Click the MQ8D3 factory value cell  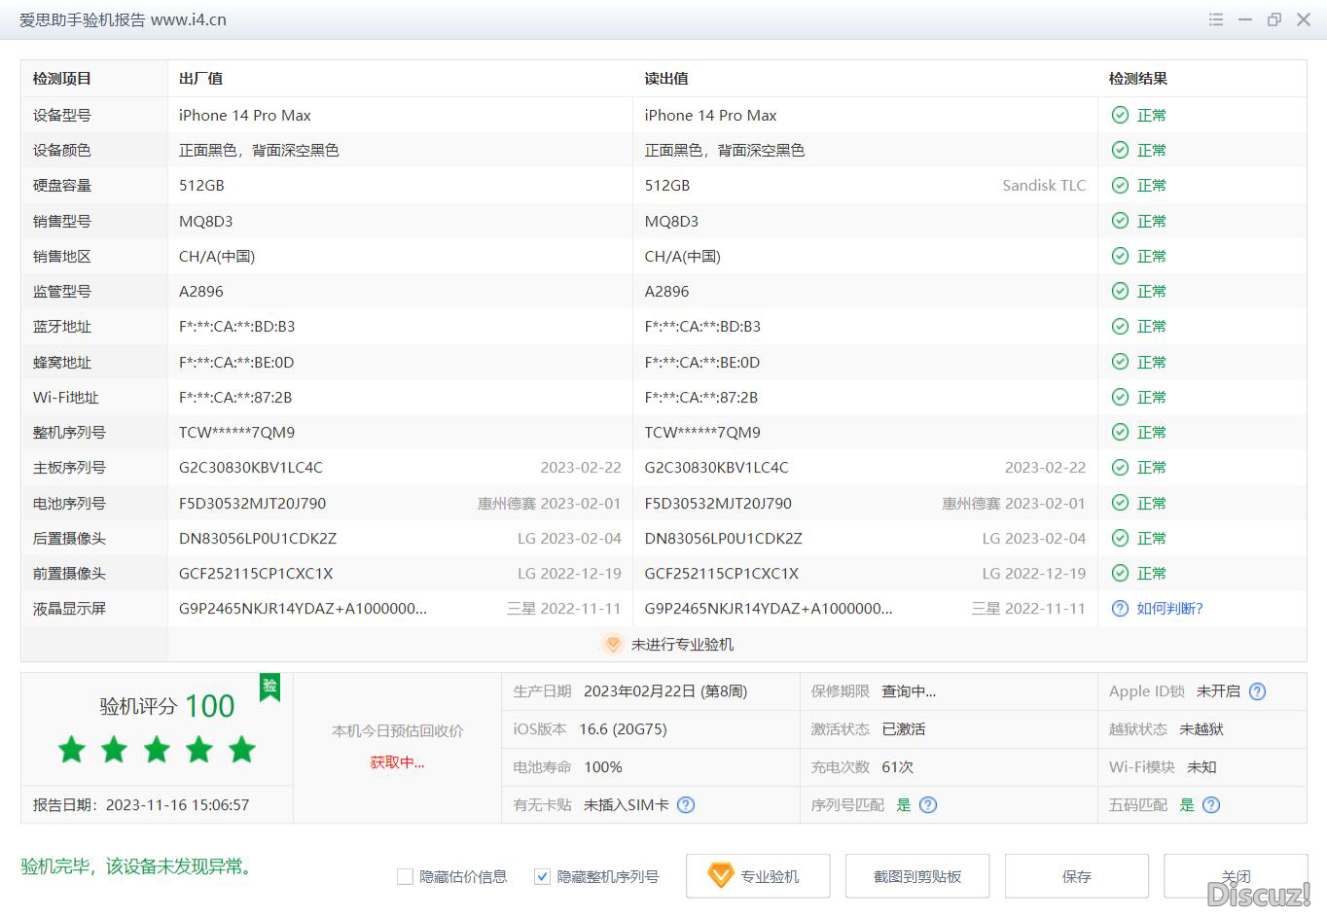tap(205, 221)
